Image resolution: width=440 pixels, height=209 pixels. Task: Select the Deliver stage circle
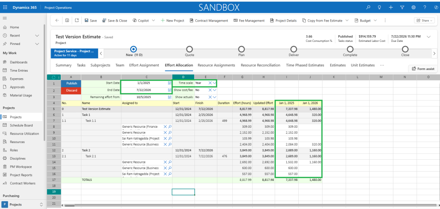[x=293, y=49]
